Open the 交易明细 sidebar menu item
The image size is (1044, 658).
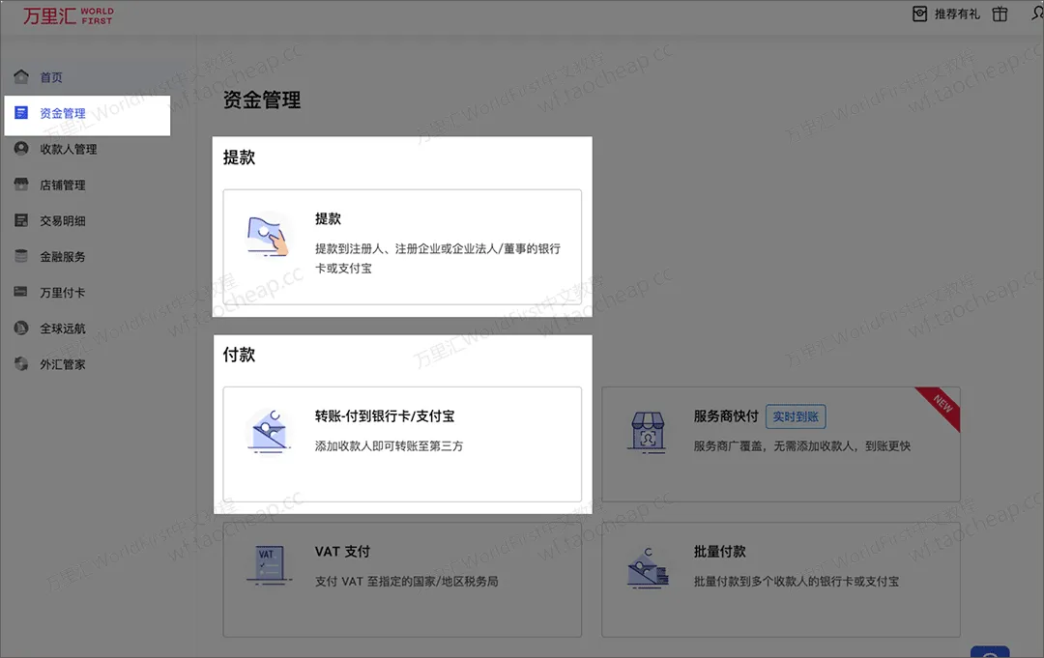tap(63, 220)
